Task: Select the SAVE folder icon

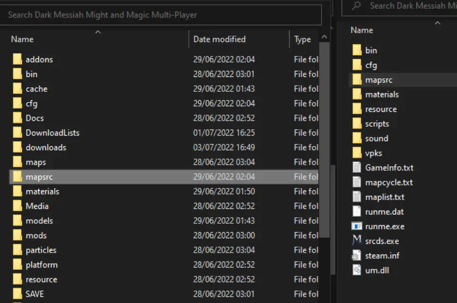Action: (17, 294)
